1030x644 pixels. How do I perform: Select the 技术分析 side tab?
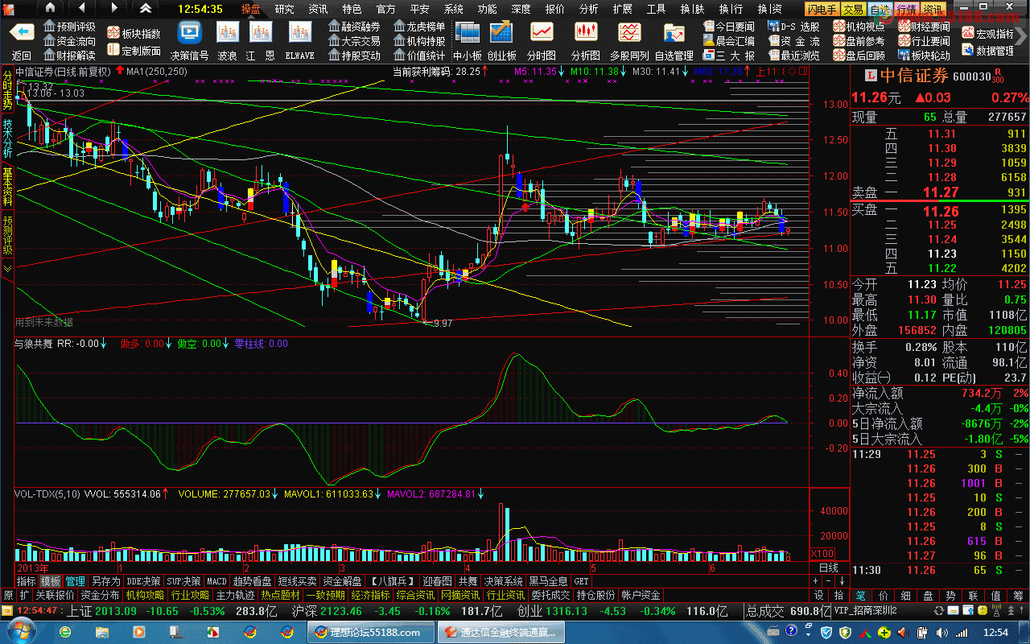7,139
